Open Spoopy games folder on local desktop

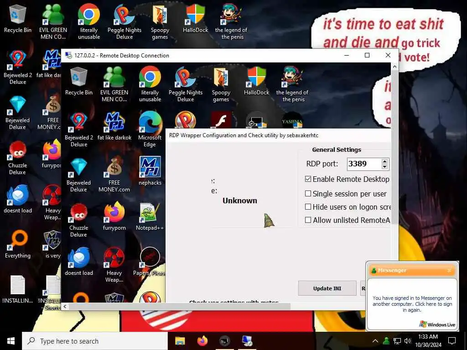(x=160, y=23)
